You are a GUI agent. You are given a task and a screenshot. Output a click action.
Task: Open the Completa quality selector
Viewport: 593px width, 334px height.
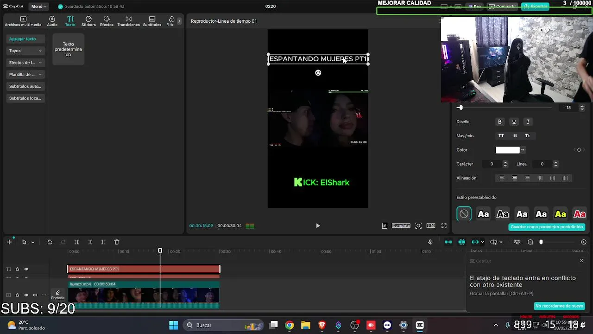click(x=401, y=226)
